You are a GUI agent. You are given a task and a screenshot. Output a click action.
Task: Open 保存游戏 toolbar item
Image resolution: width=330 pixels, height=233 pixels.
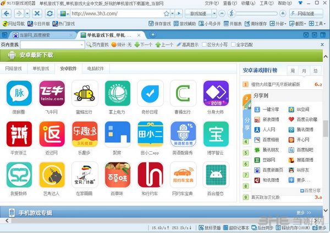click(x=159, y=24)
